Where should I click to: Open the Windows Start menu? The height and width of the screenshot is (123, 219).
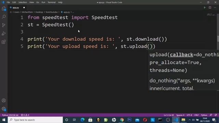point(4,120)
